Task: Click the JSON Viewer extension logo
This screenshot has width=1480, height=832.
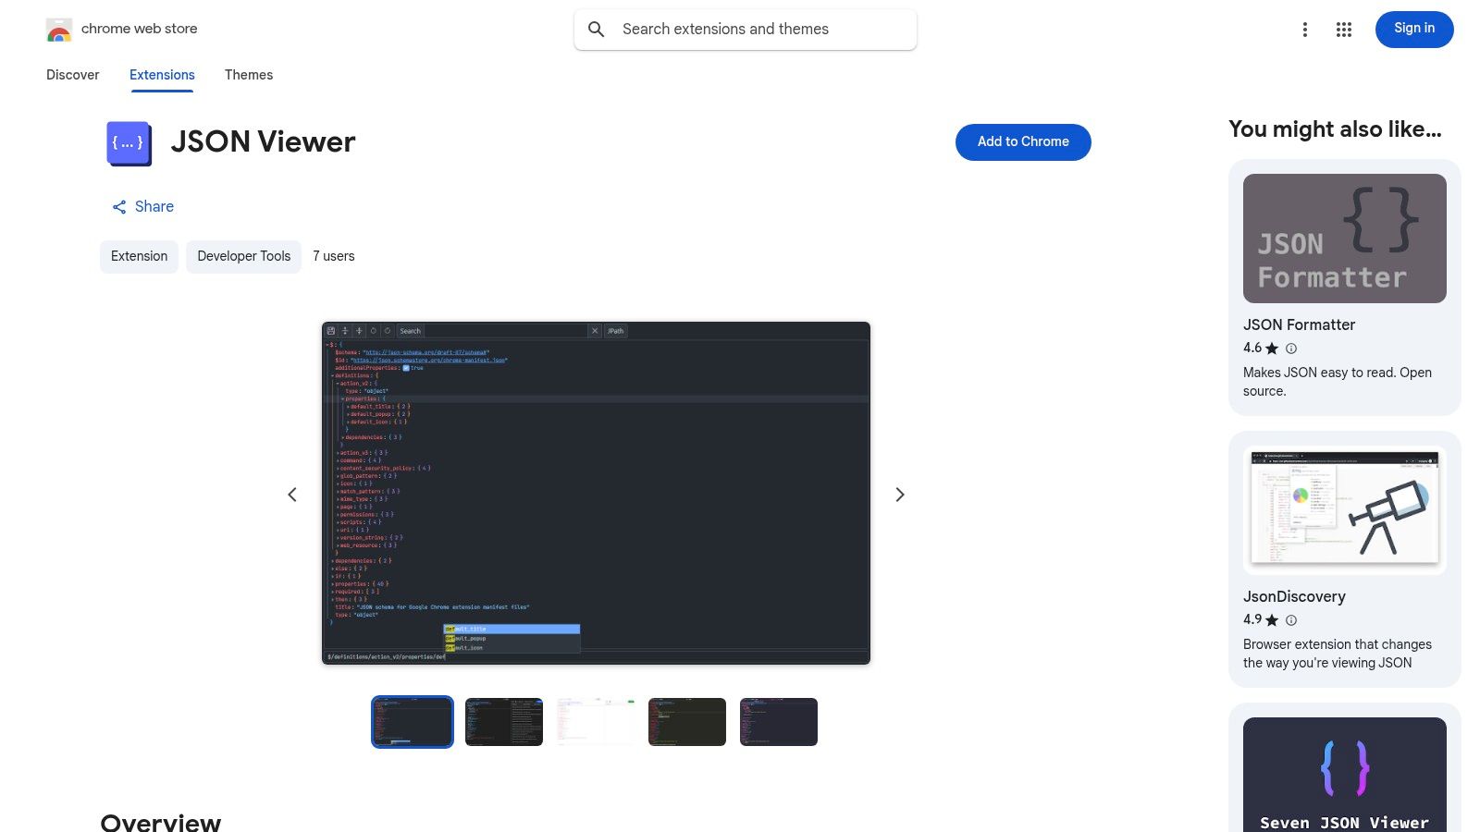Action: (x=129, y=142)
